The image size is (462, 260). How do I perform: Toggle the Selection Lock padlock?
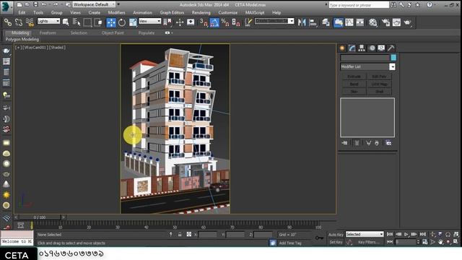[180, 235]
